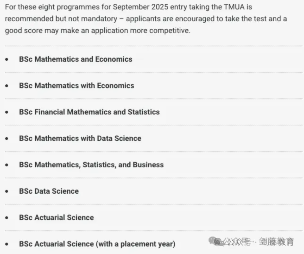Click bullet before BSc Financial Mathematics and Statistics

[7, 112]
